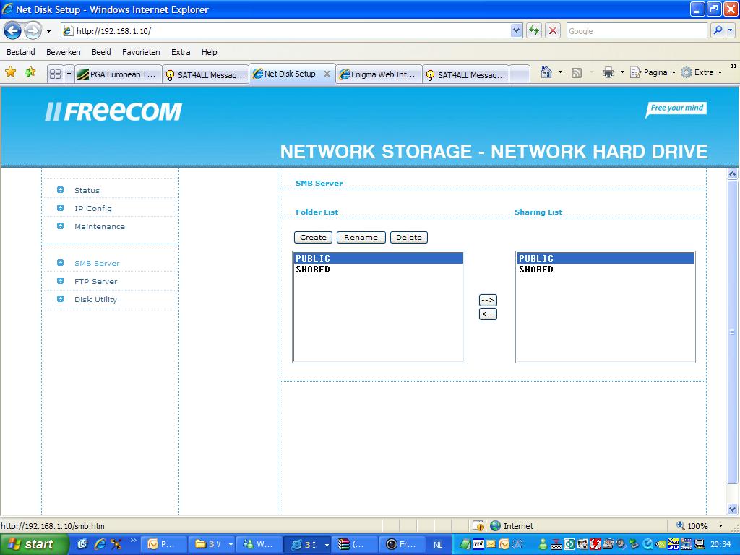This screenshot has width=740, height=555.
Task: Open the zoom level 100% dropdown
Action: (x=720, y=526)
